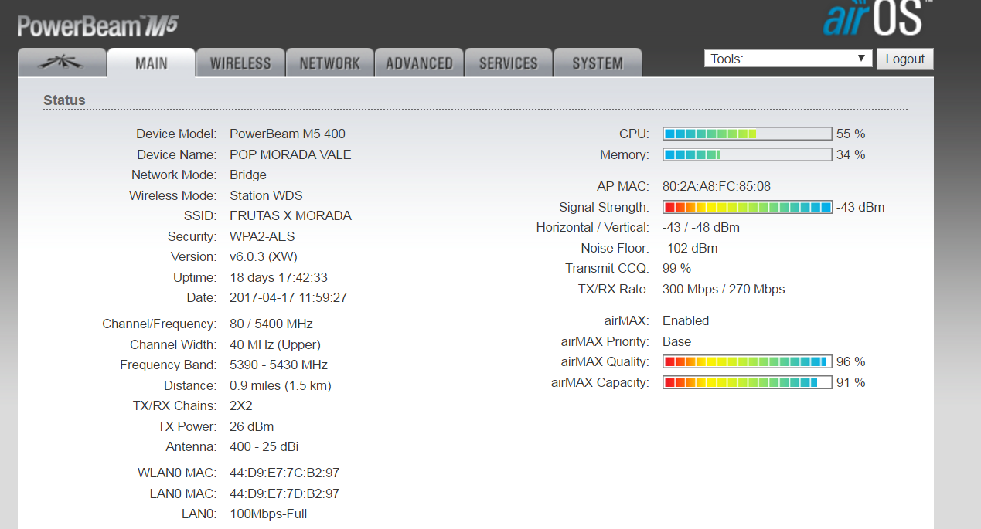Click Horizontal / Vertical value -43 / -48 dBm
The width and height of the screenshot is (981, 529).
point(701,227)
